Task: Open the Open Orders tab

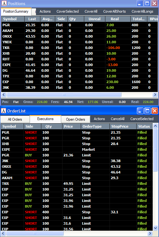Action: [x=75, y=119]
